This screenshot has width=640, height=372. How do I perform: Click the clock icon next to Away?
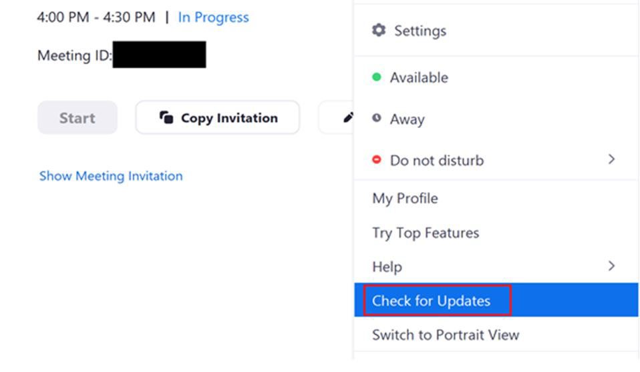[377, 119]
